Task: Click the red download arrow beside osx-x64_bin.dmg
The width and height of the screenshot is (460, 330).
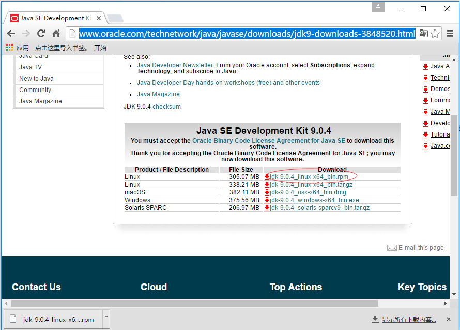Action: (x=267, y=192)
